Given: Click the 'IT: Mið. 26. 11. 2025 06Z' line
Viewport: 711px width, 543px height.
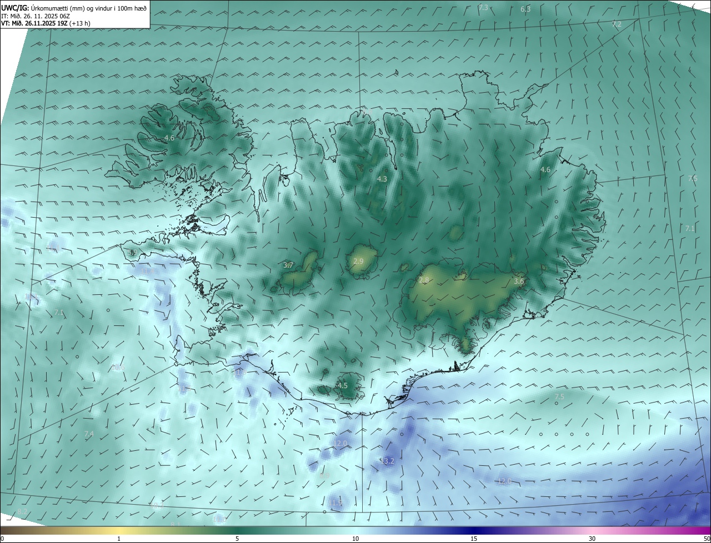Looking at the screenshot, I should 35,16.
